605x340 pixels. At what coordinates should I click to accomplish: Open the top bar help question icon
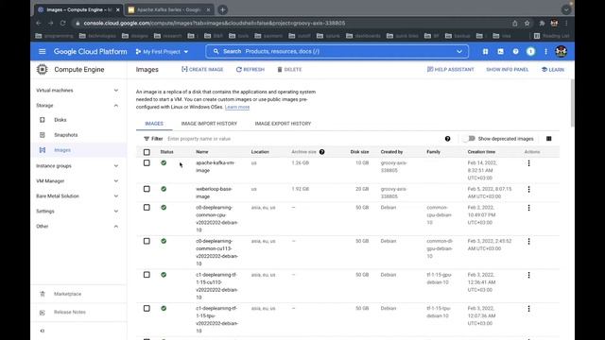515,51
